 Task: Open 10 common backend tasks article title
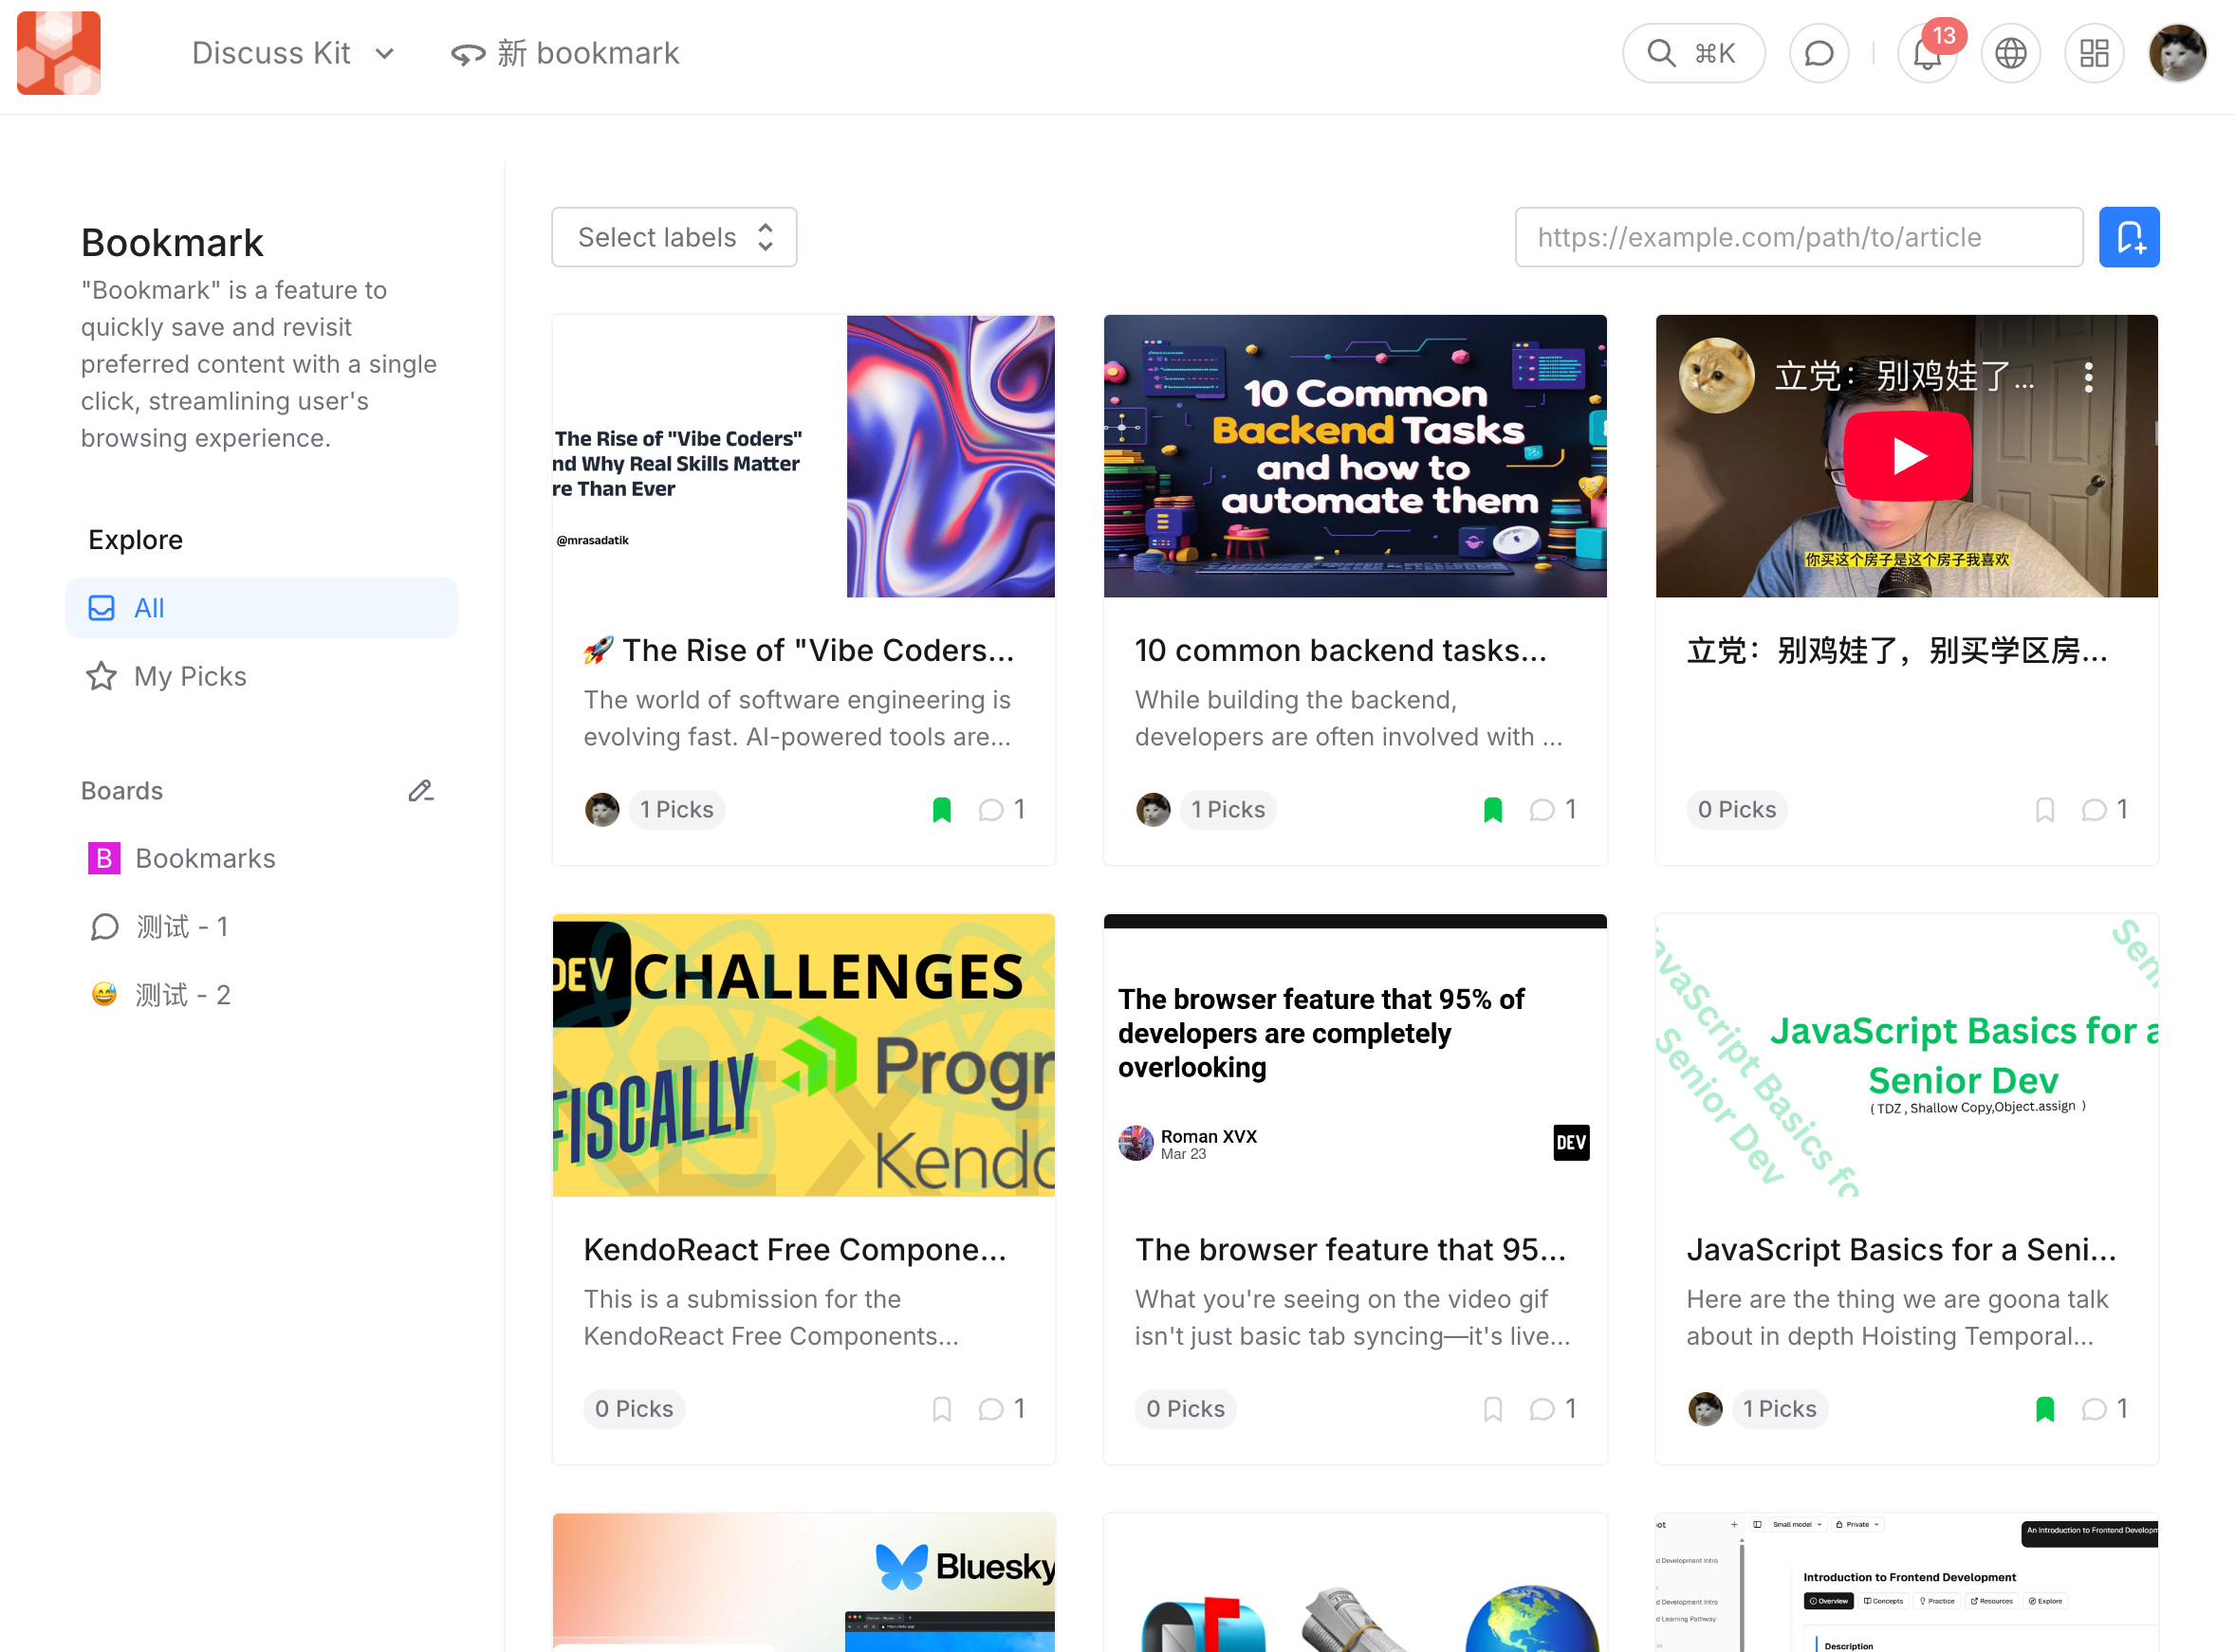[x=1339, y=650]
